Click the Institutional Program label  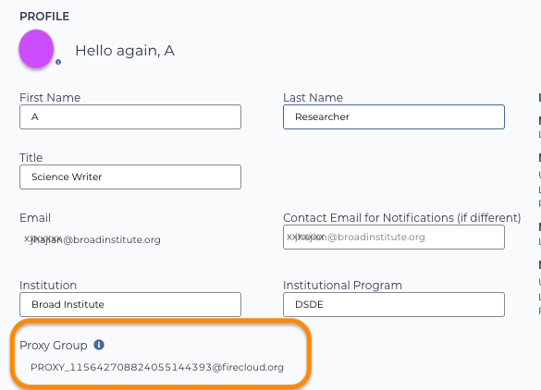coord(342,286)
